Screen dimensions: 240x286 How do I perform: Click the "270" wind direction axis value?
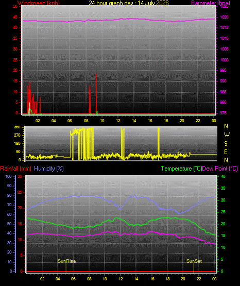pos(17,136)
